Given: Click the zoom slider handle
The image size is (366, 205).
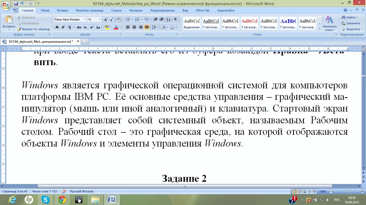Looking at the screenshot, I should (x=349, y=191).
